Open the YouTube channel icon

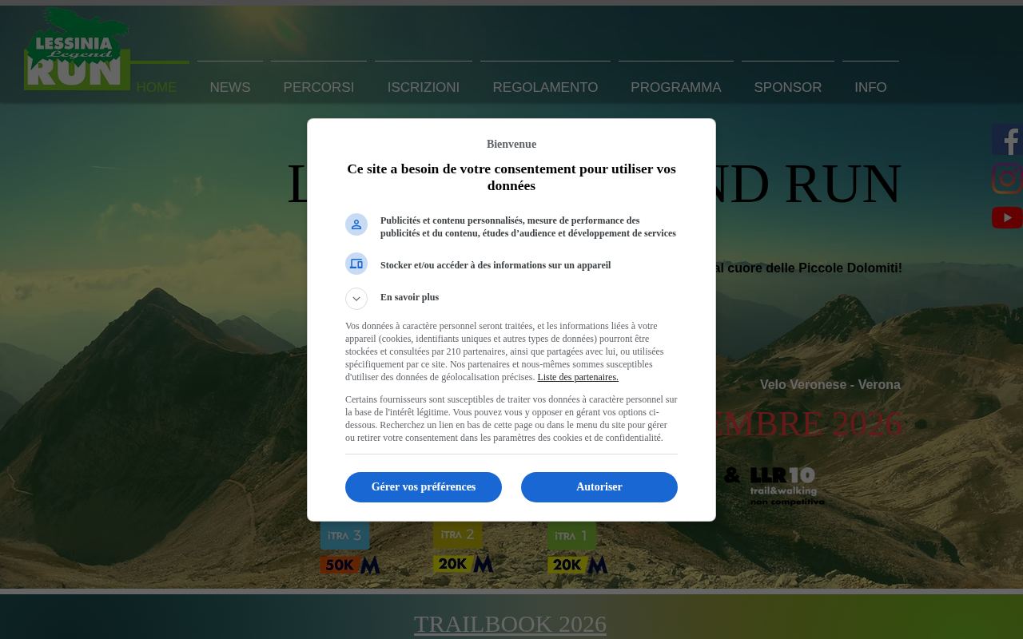click(1007, 217)
